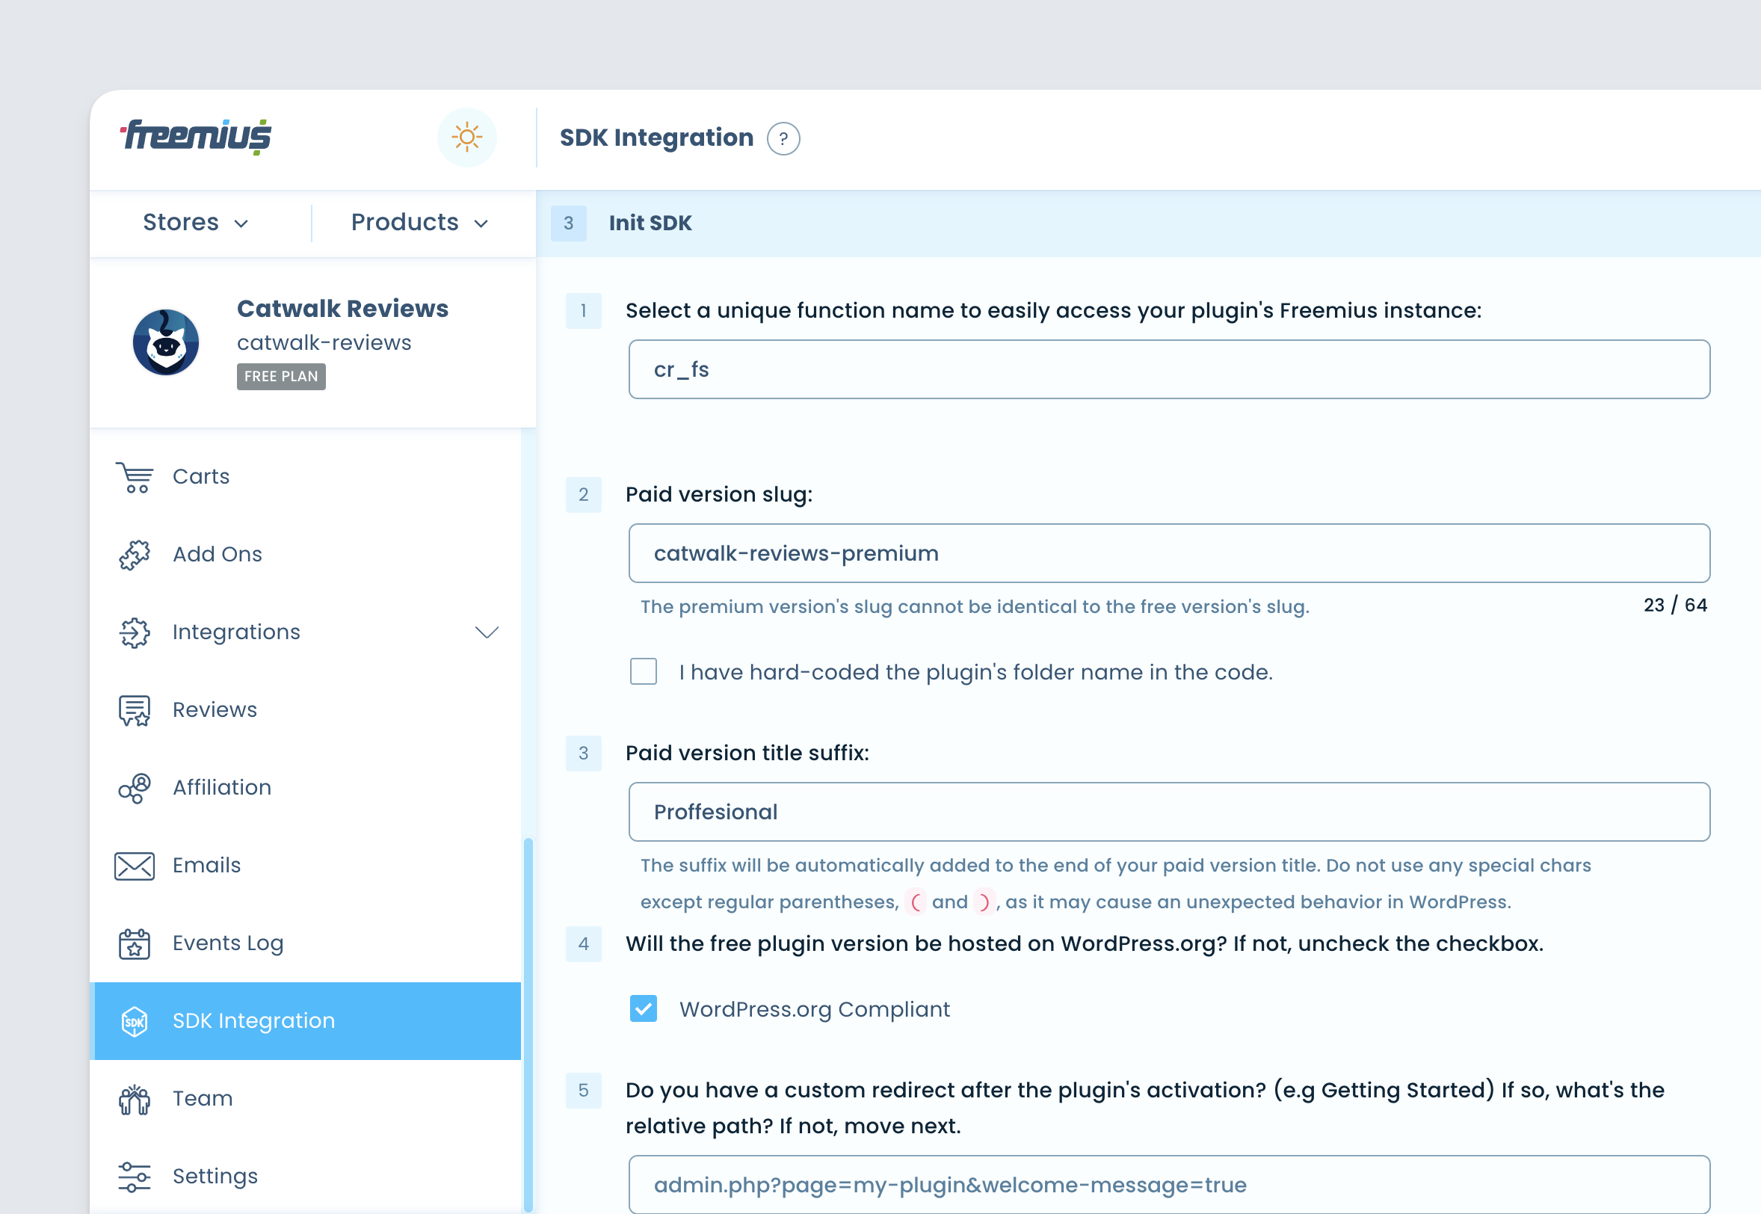Screen dimensions: 1761x1214
Task: Click the Emails envelope icon
Action: tap(135, 866)
